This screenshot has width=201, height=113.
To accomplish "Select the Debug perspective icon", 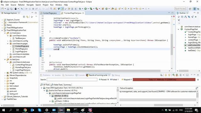I will (x=198, y=9).
